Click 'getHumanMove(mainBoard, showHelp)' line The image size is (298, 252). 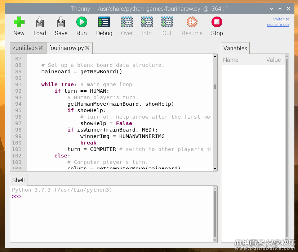click(120, 104)
